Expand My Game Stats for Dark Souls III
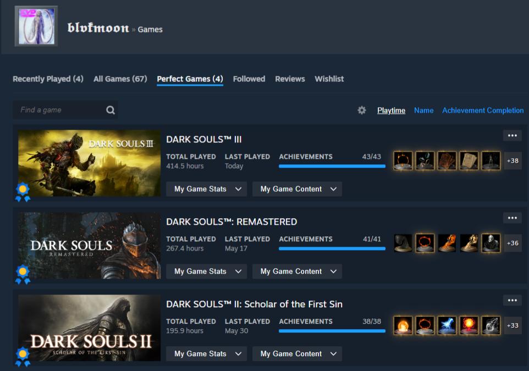529x371 pixels. point(206,189)
